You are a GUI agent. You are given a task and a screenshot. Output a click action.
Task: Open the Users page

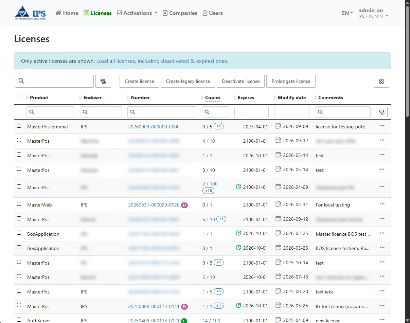[213, 13]
